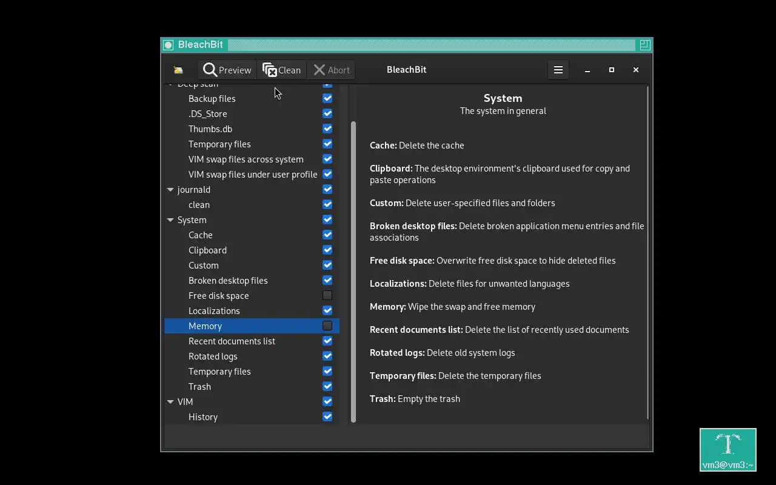Click the greyed Abort button
The image size is (776, 485).
[331, 70]
